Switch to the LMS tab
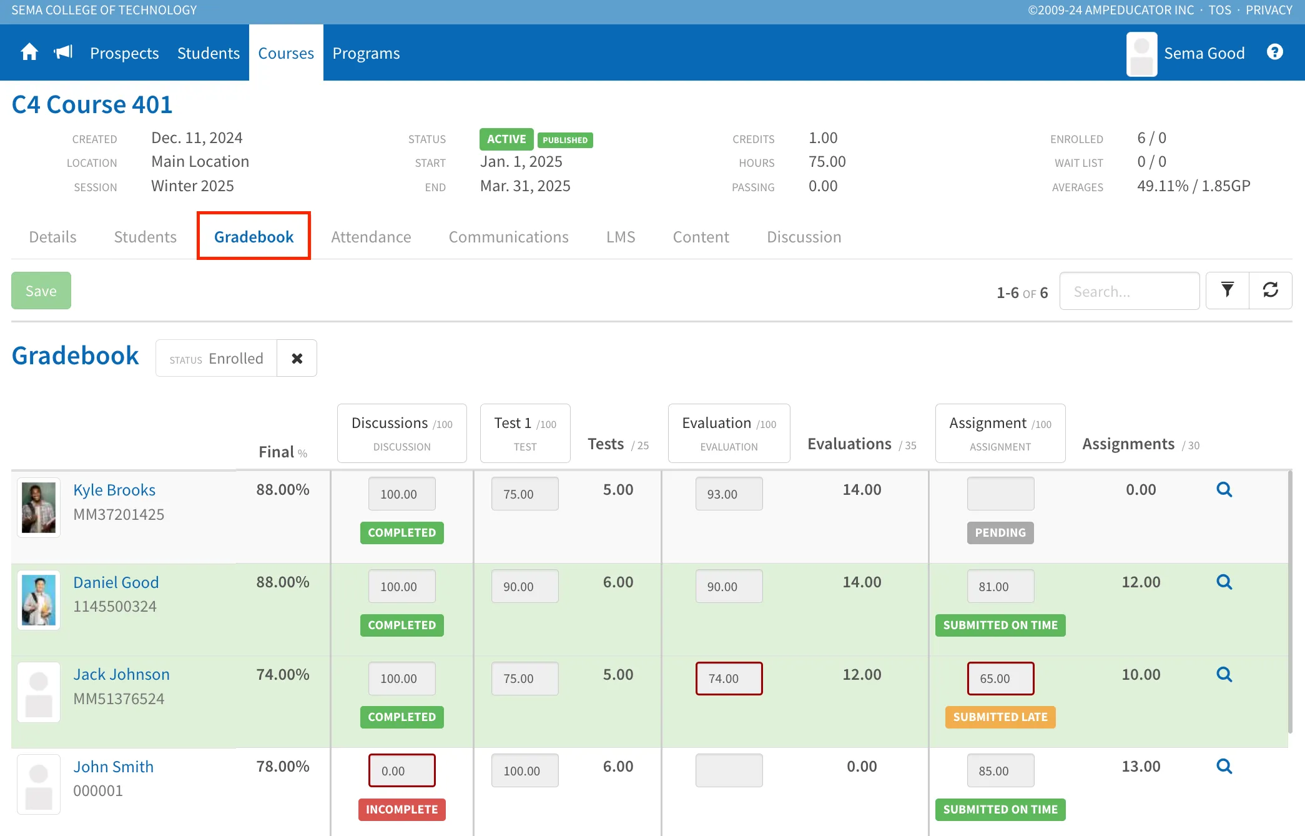 click(621, 237)
